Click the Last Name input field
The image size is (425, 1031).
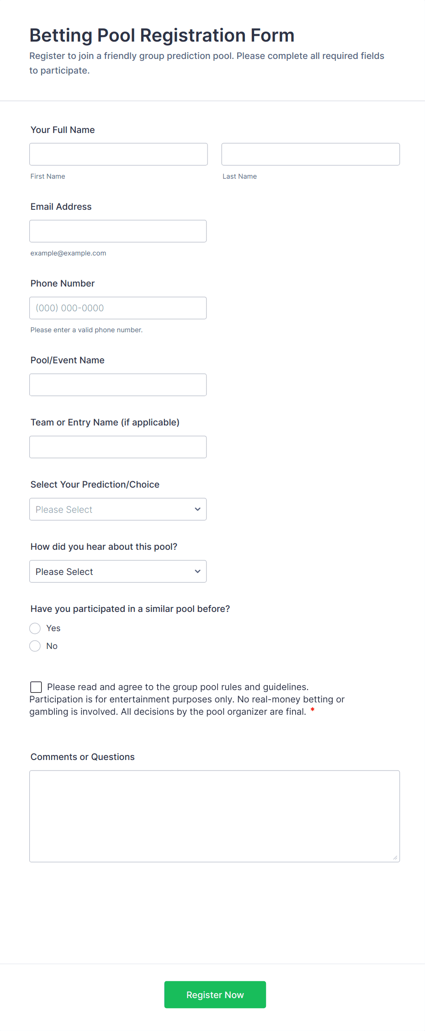310,154
